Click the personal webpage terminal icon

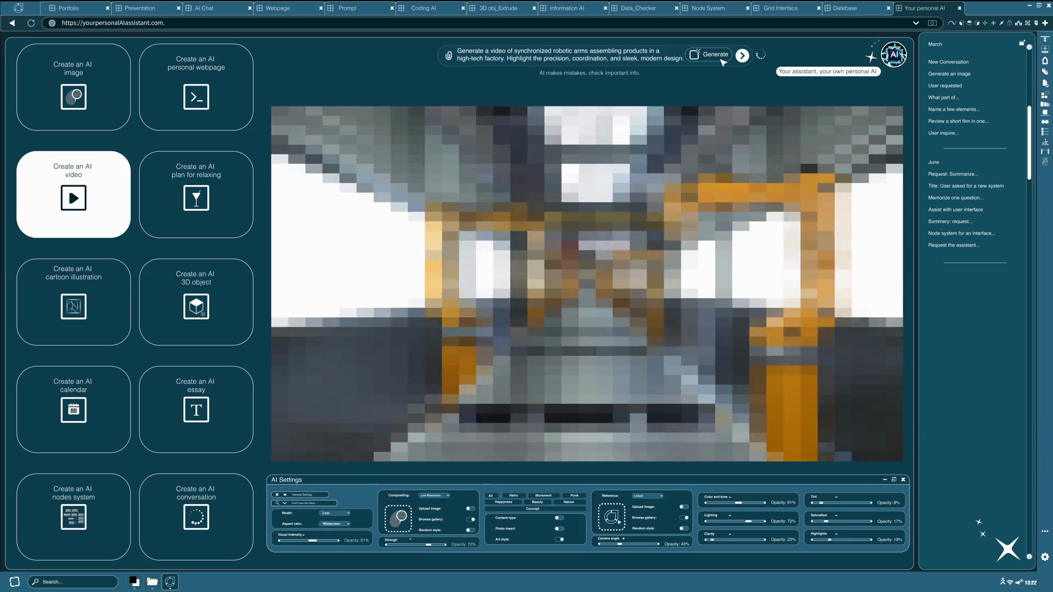(196, 97)
